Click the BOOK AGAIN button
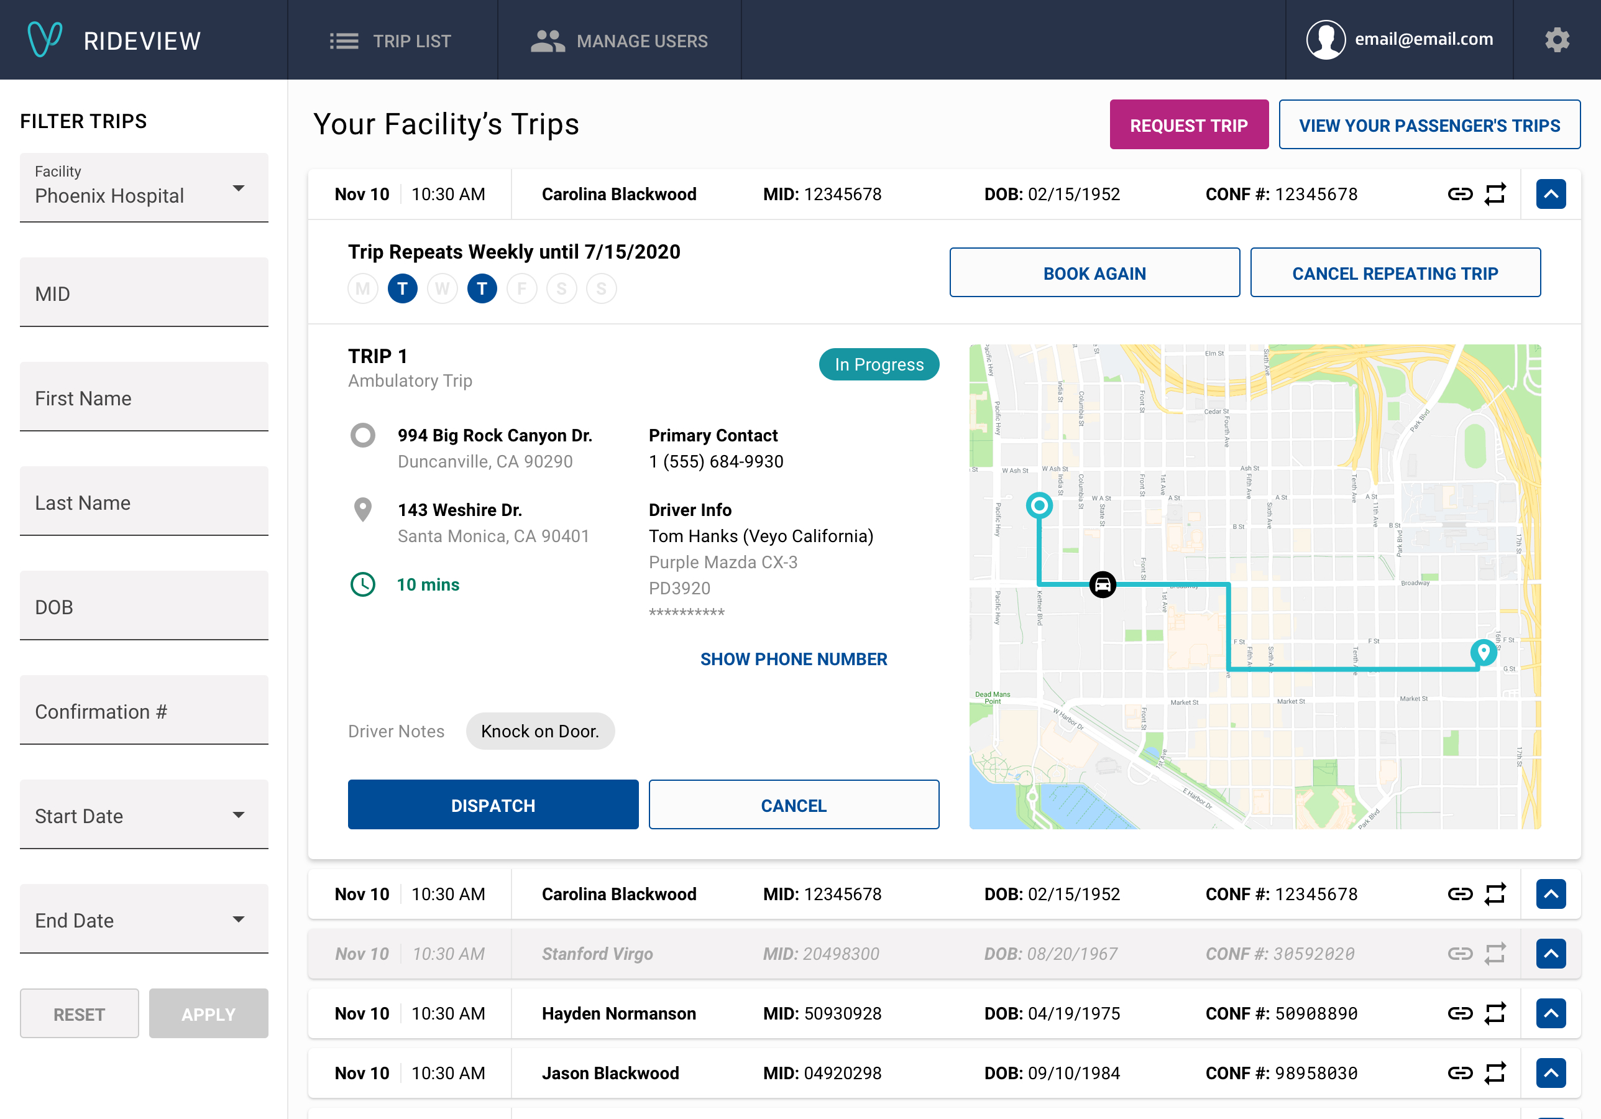1601x1119 pixels. 1094,272
